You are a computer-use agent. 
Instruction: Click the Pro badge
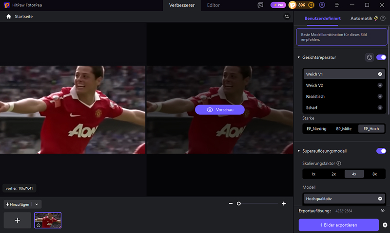pyautogui.click(x=278, y=5)
